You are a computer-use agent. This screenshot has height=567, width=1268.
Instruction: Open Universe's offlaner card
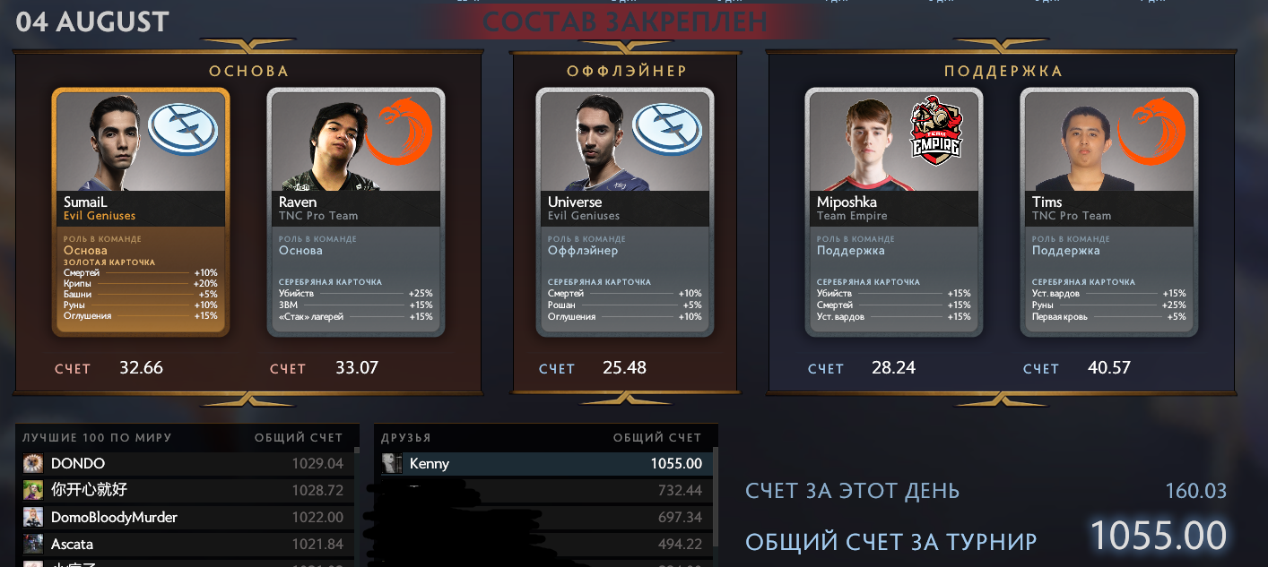tap(625, 212)
